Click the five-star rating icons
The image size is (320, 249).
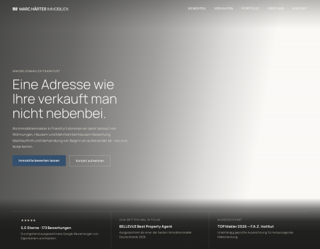coord(28,220)
